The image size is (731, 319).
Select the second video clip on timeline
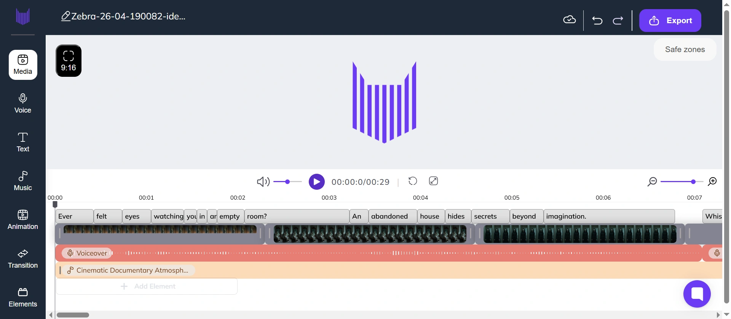pos(370,234)
